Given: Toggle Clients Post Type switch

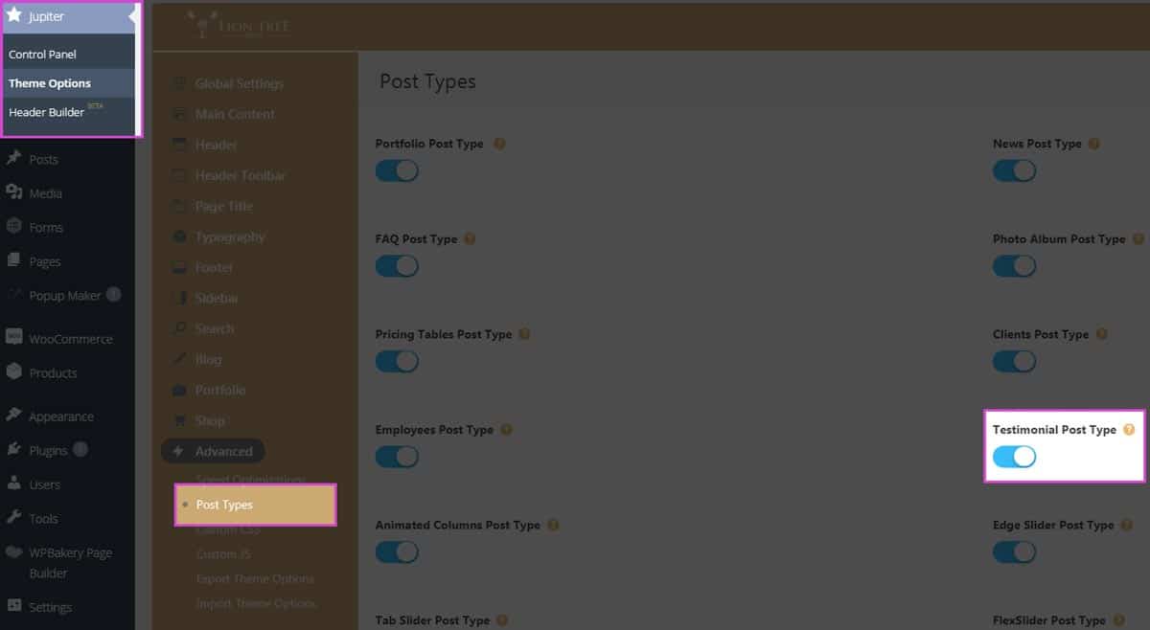Looking at the screenshot, I should click(1015, 361).
